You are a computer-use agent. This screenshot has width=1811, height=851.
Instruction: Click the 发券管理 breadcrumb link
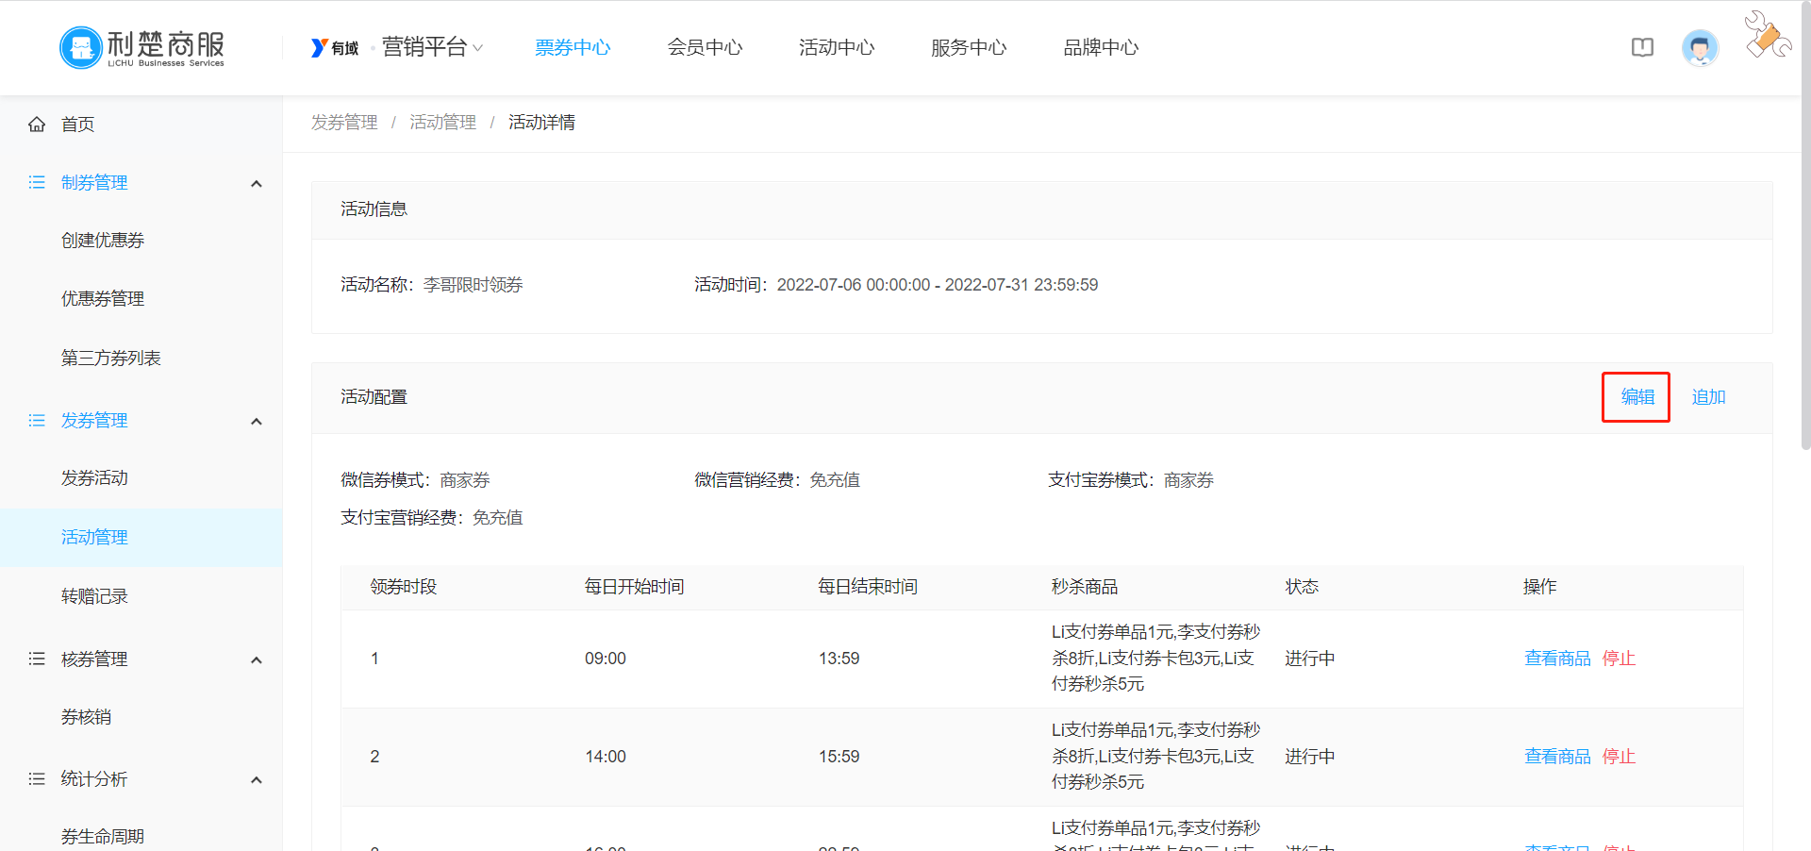click(x=344, y=123)
